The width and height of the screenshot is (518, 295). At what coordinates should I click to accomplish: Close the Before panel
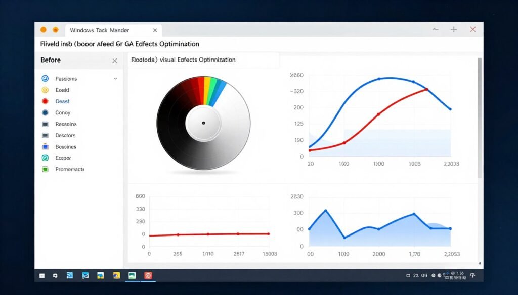click(116, 60)
